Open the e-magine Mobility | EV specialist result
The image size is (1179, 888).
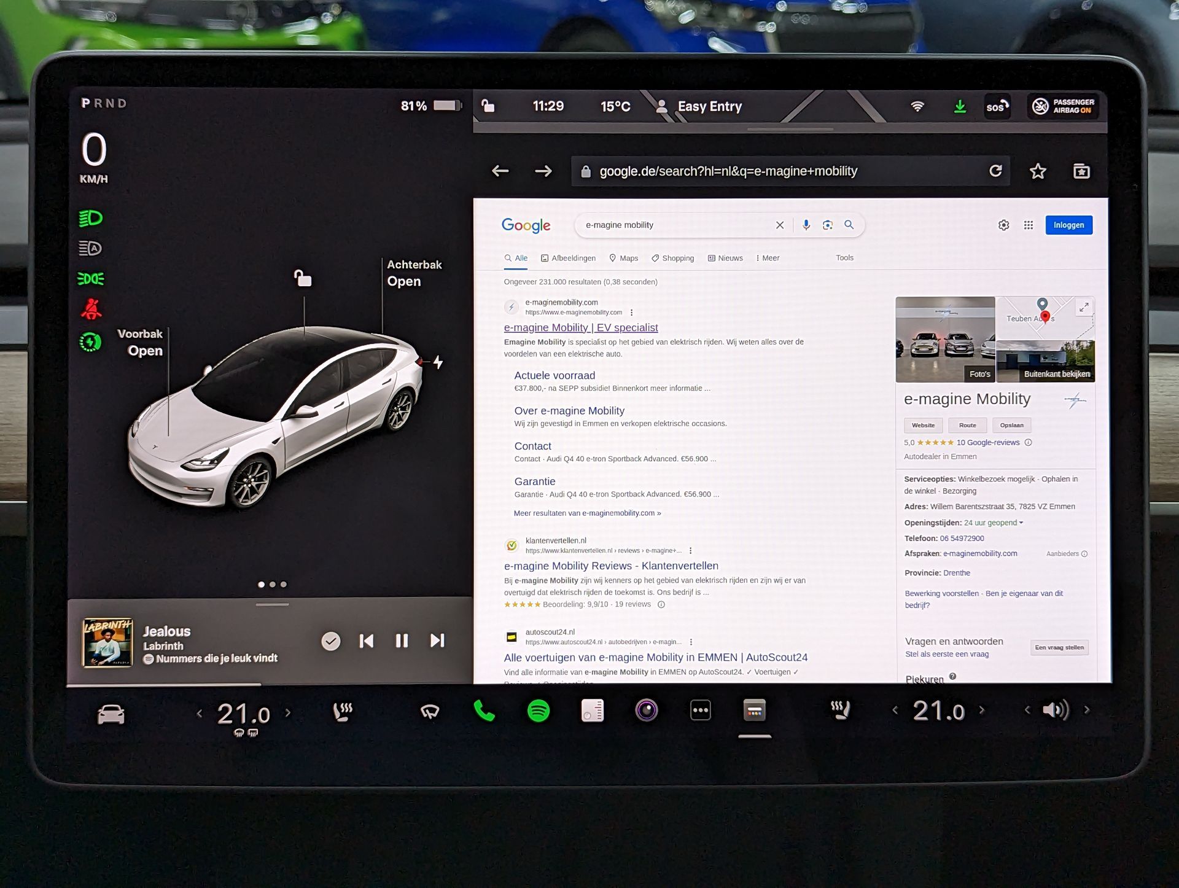tap(581, 328)
